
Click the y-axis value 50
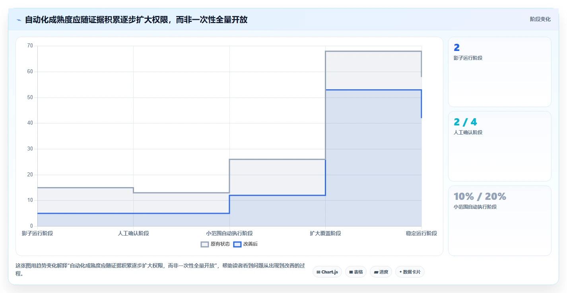30,98
